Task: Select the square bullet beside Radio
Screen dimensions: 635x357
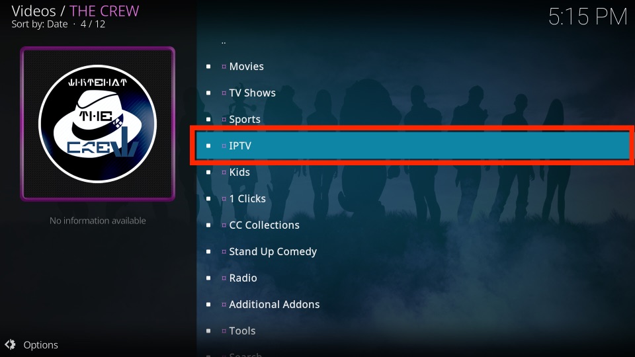Action: click(208, 278)
